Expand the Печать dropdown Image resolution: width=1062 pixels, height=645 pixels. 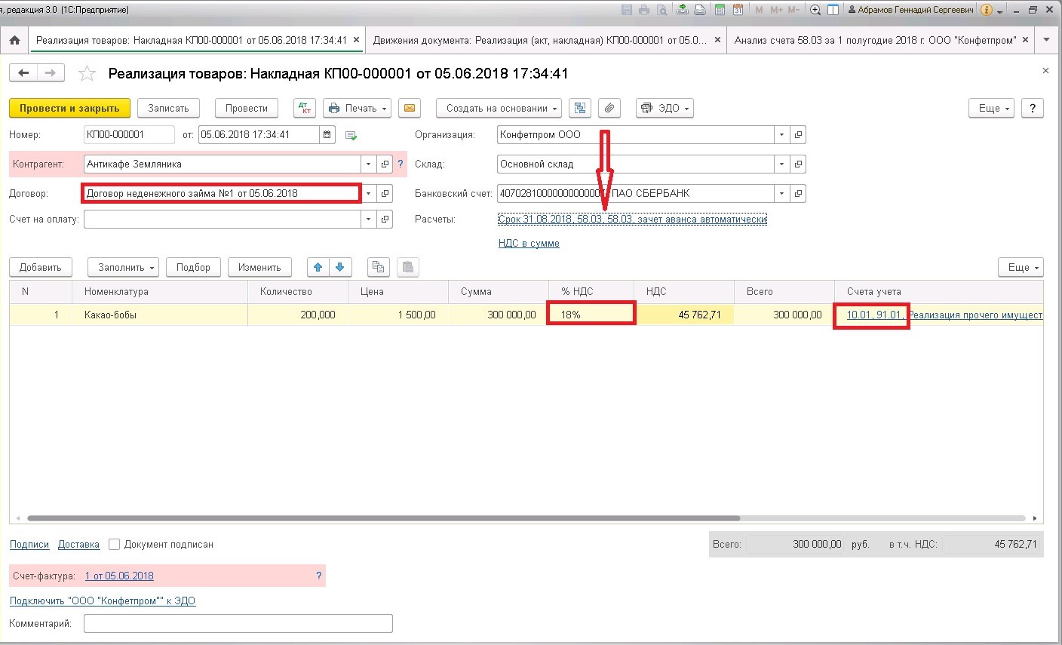pyautogui.click(x=358, y=108)
